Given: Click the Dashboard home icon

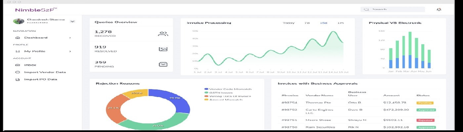Looking at the screenshot, I should click(18, 38).
